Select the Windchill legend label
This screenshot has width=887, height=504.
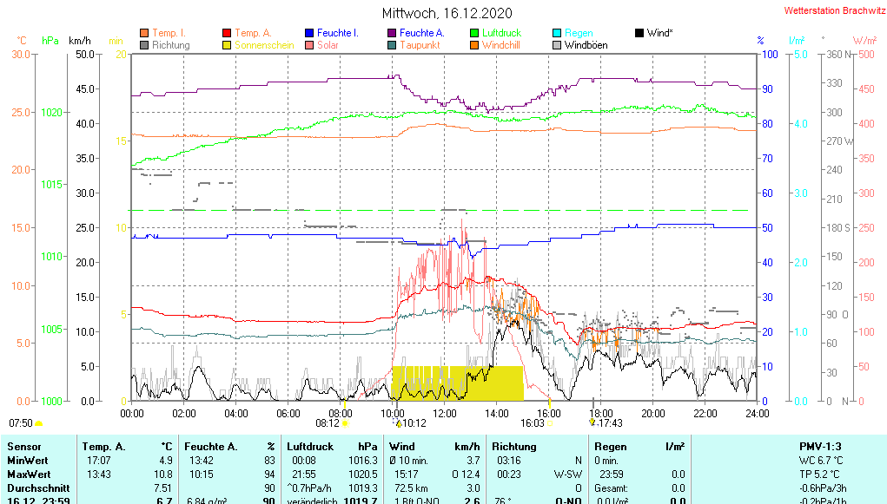point(501,45)
